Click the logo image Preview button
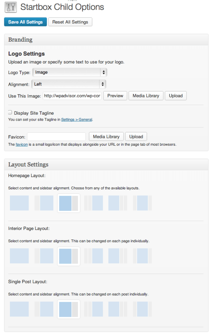Viewport: 212px width, 334px height. pyautogui.click(x=115, y=96)
